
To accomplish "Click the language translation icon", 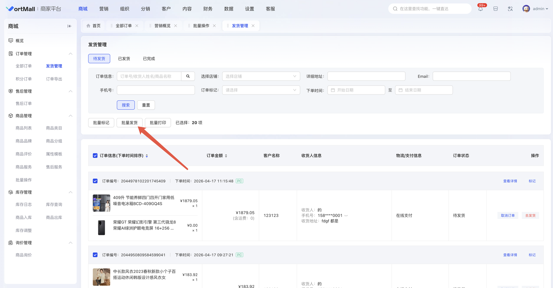I will 510,9.
